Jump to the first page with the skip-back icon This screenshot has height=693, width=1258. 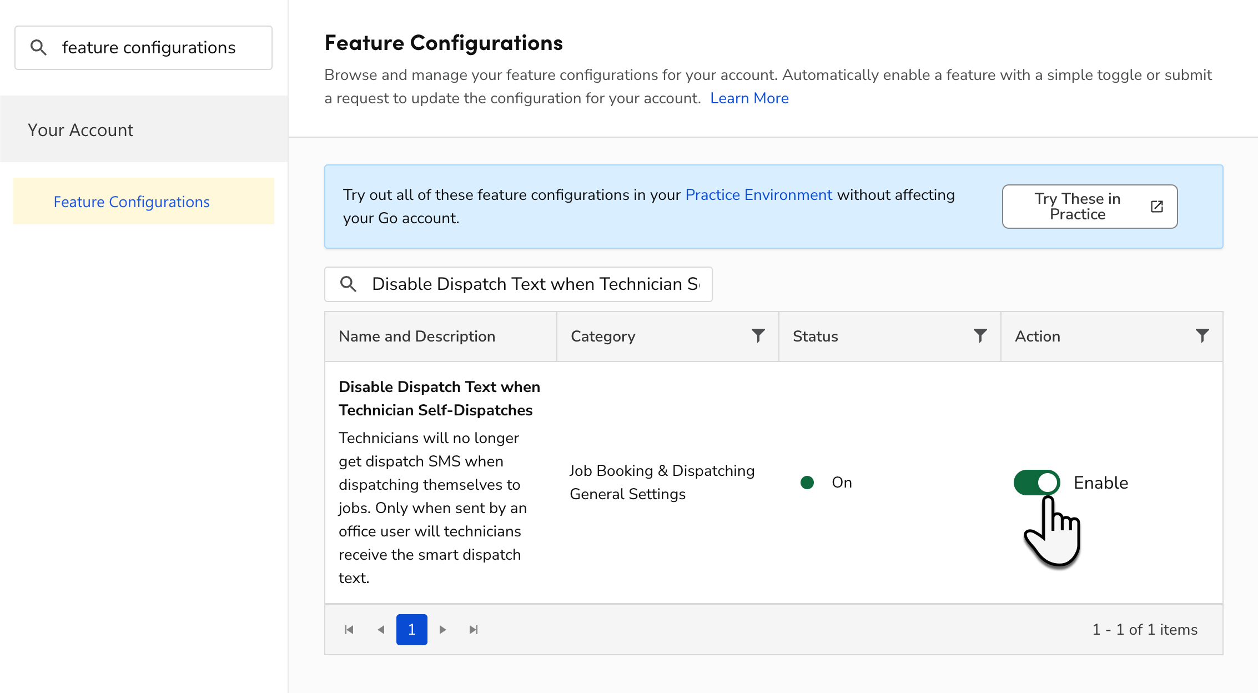349,629
